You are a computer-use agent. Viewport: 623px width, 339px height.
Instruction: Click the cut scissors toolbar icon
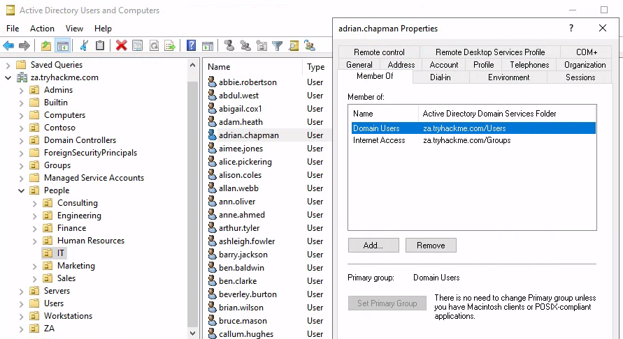click(x=84, y=46)
